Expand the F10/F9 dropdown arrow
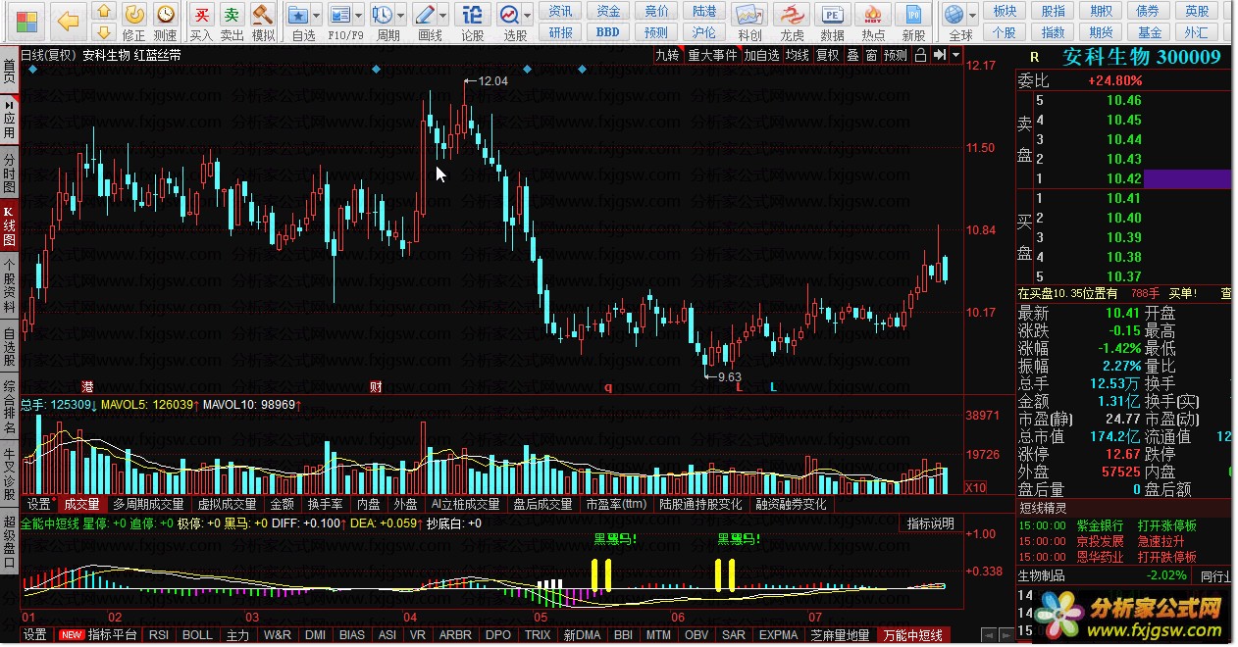 click(358, 16)
